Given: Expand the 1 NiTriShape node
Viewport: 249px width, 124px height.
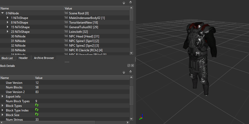Looking at the screenshot, I should click(7, 18).
